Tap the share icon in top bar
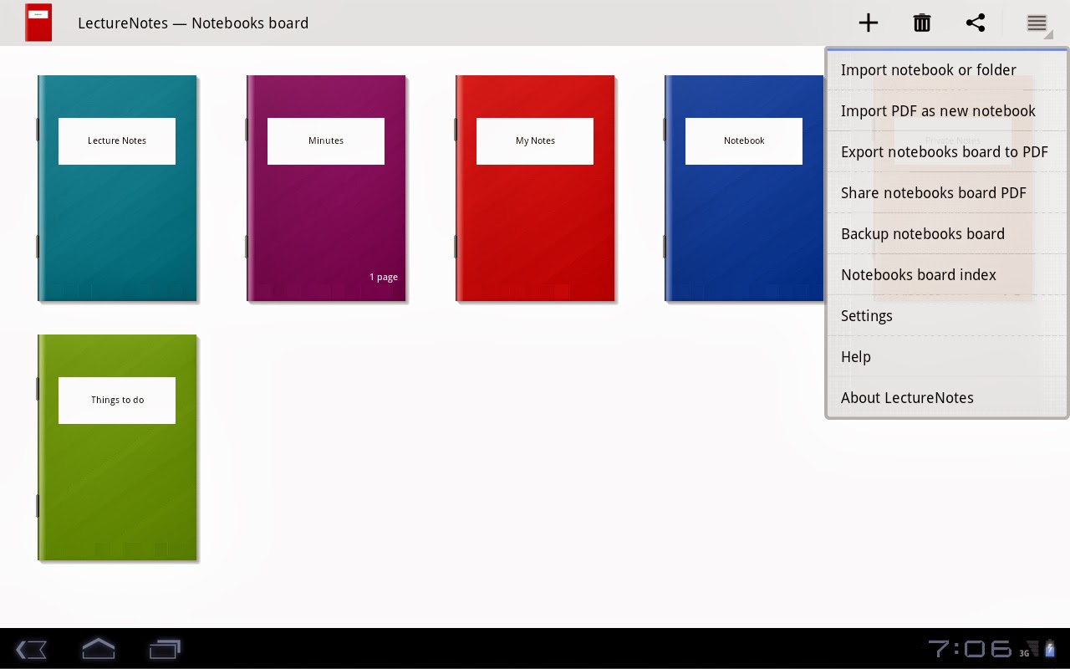Viewport: 1070px width, 669px height. click(x=976, y=23)
